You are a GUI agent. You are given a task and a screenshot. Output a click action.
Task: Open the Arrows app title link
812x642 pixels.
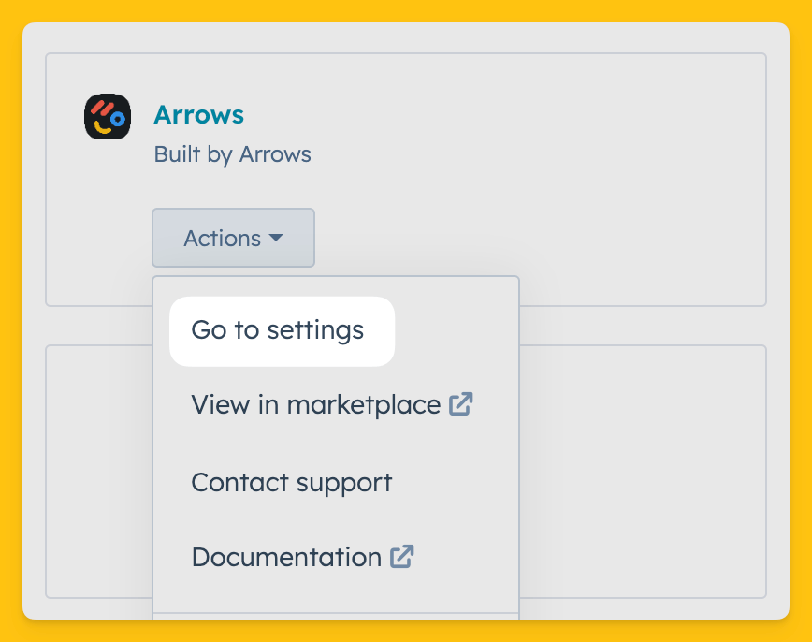199,114
